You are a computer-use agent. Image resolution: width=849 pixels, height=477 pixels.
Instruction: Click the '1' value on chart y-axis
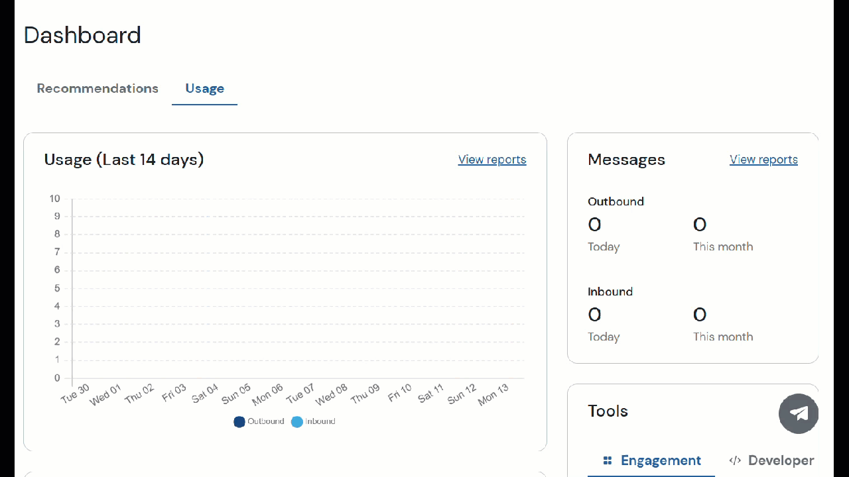point(57,360)
